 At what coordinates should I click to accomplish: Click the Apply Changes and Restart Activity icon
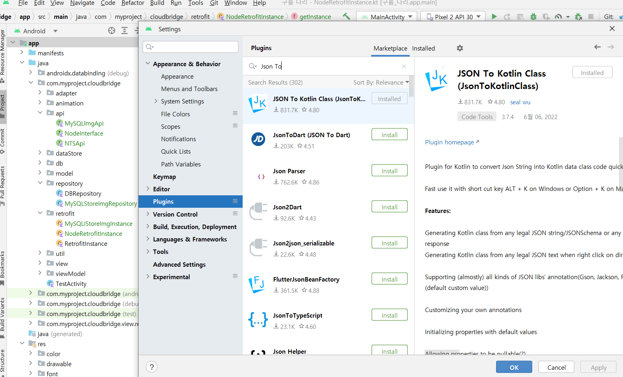507,16
